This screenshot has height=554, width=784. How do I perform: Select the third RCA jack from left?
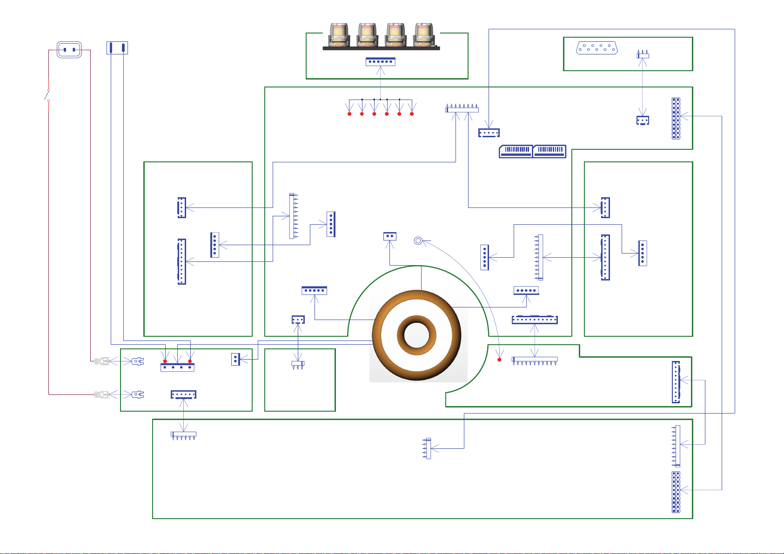point(396,35)
